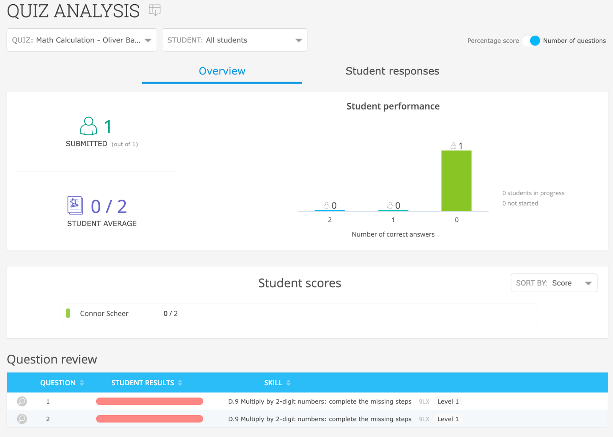Click the red results bar for question 2
This screenshot has width=613, height=437.
tap(149, 419)
